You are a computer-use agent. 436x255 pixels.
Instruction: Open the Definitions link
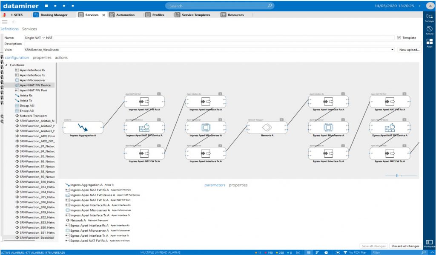coord(9,29)
